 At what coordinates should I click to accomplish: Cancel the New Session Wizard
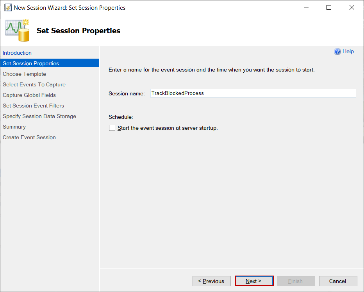(338, 281)
